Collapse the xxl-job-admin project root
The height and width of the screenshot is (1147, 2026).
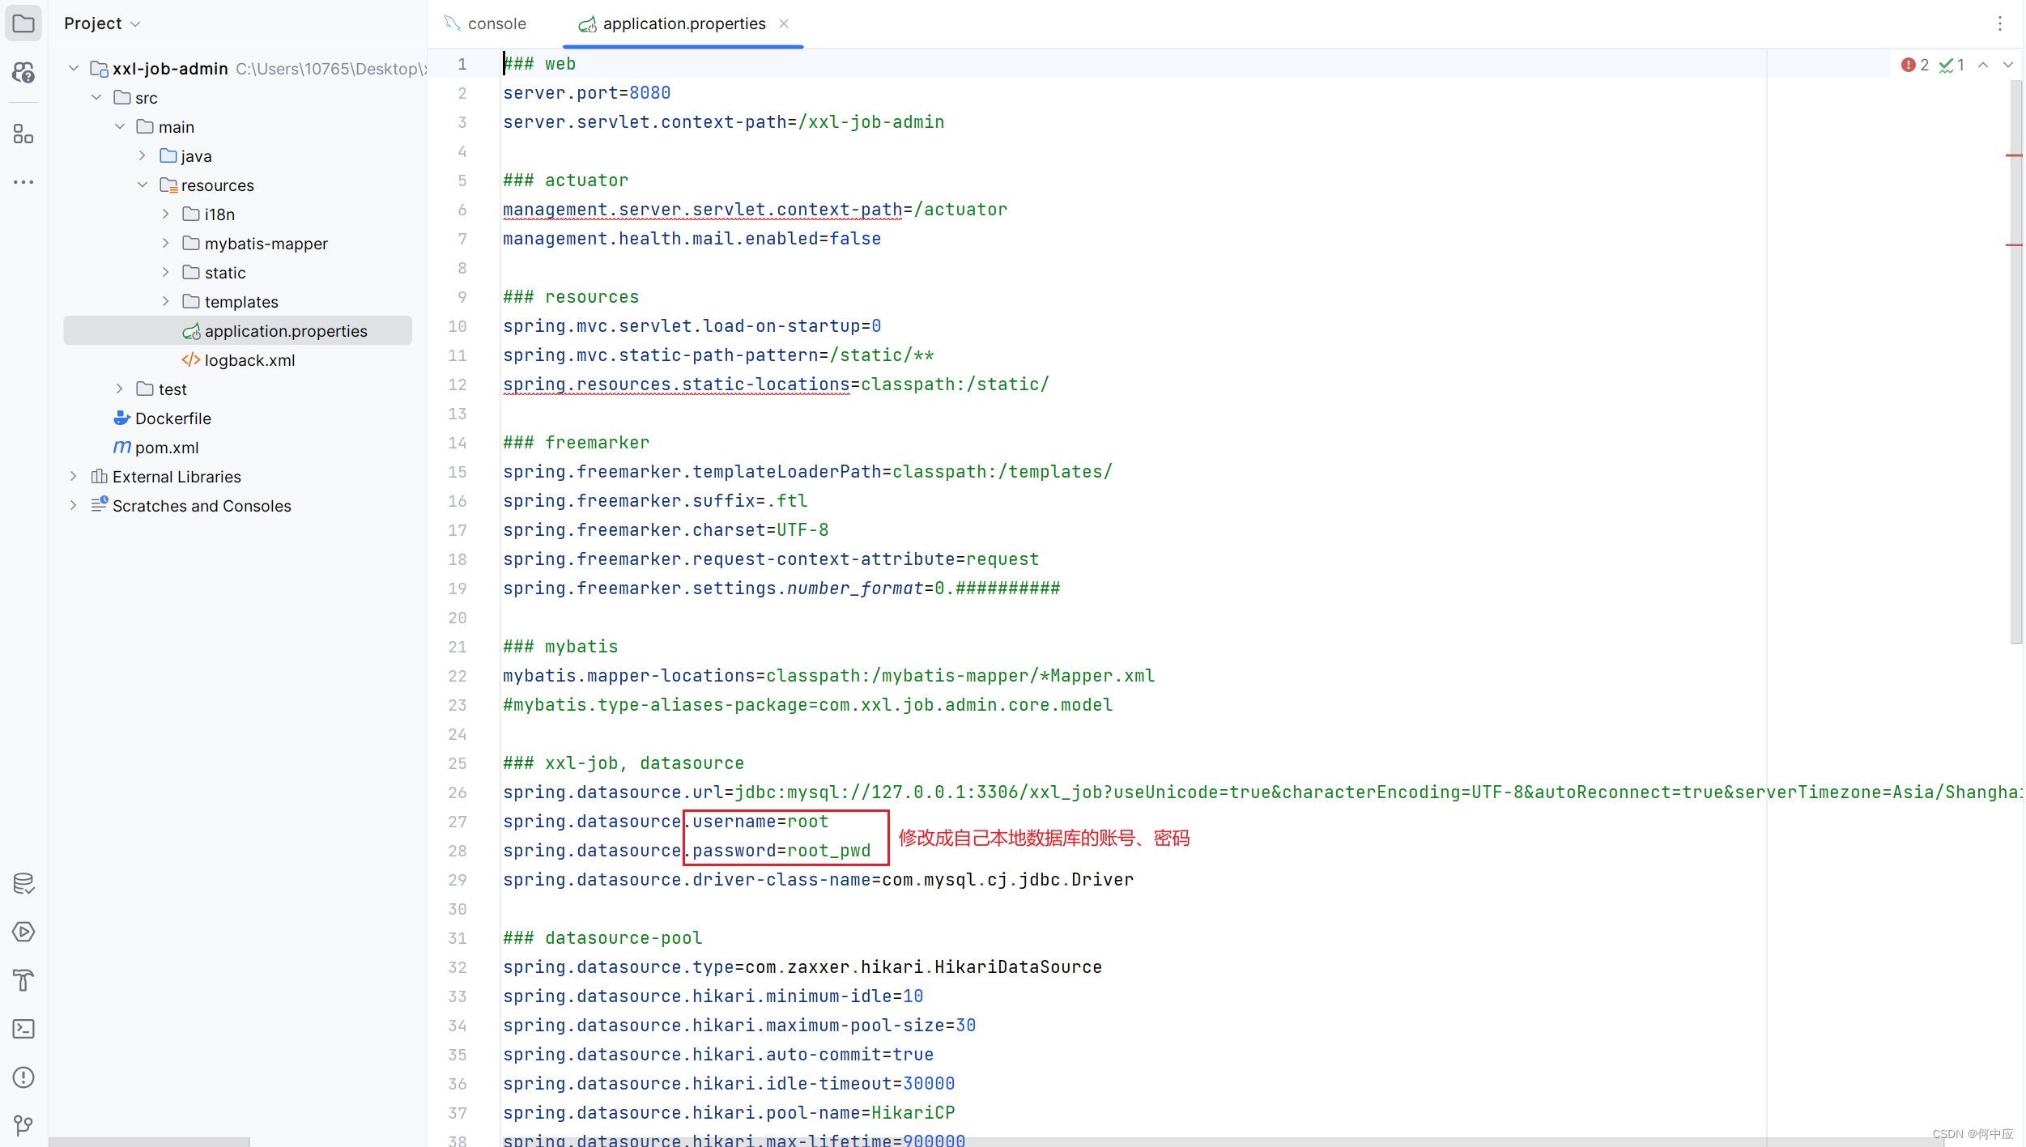74,68
